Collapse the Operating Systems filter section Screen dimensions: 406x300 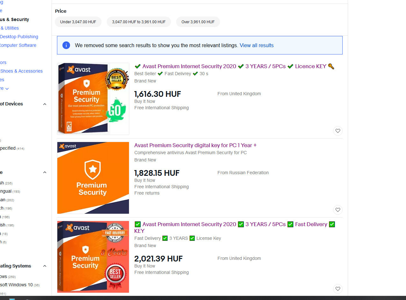[45, 266]
